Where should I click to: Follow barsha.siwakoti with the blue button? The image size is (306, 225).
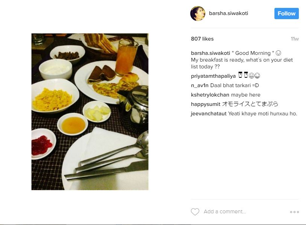286,14
